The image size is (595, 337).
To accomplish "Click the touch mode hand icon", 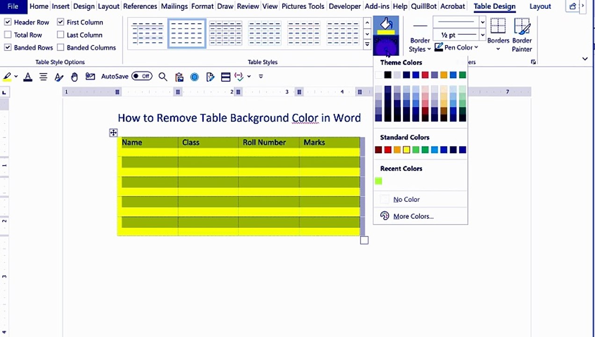I will [74, 77].
